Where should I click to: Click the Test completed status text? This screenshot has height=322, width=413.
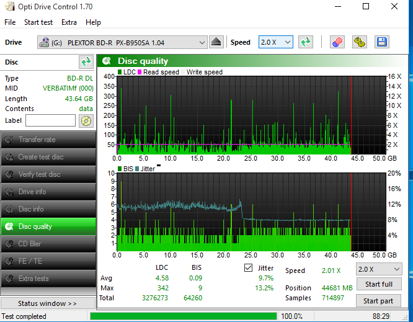[x=24, y=316]
